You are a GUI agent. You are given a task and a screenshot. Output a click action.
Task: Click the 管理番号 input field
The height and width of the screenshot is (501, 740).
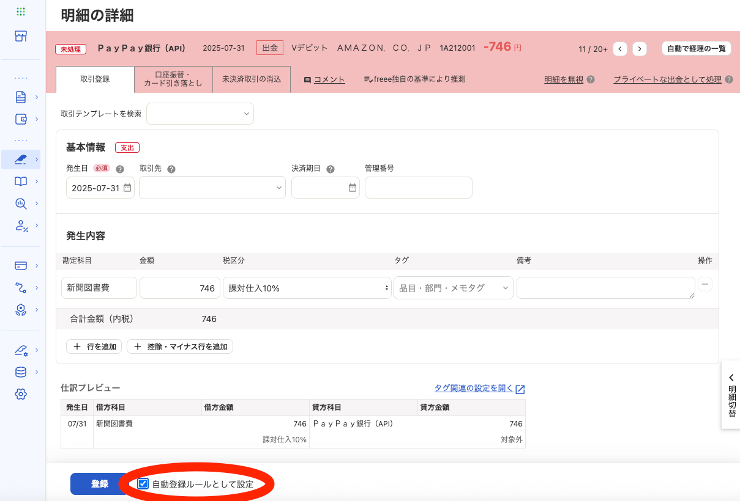[418, 188]
